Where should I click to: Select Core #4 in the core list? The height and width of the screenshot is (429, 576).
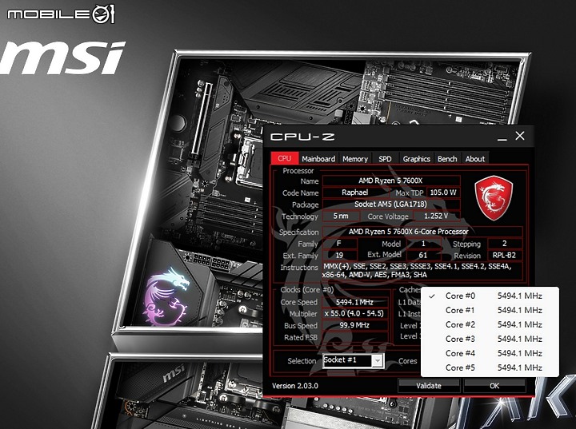point(490,353)
